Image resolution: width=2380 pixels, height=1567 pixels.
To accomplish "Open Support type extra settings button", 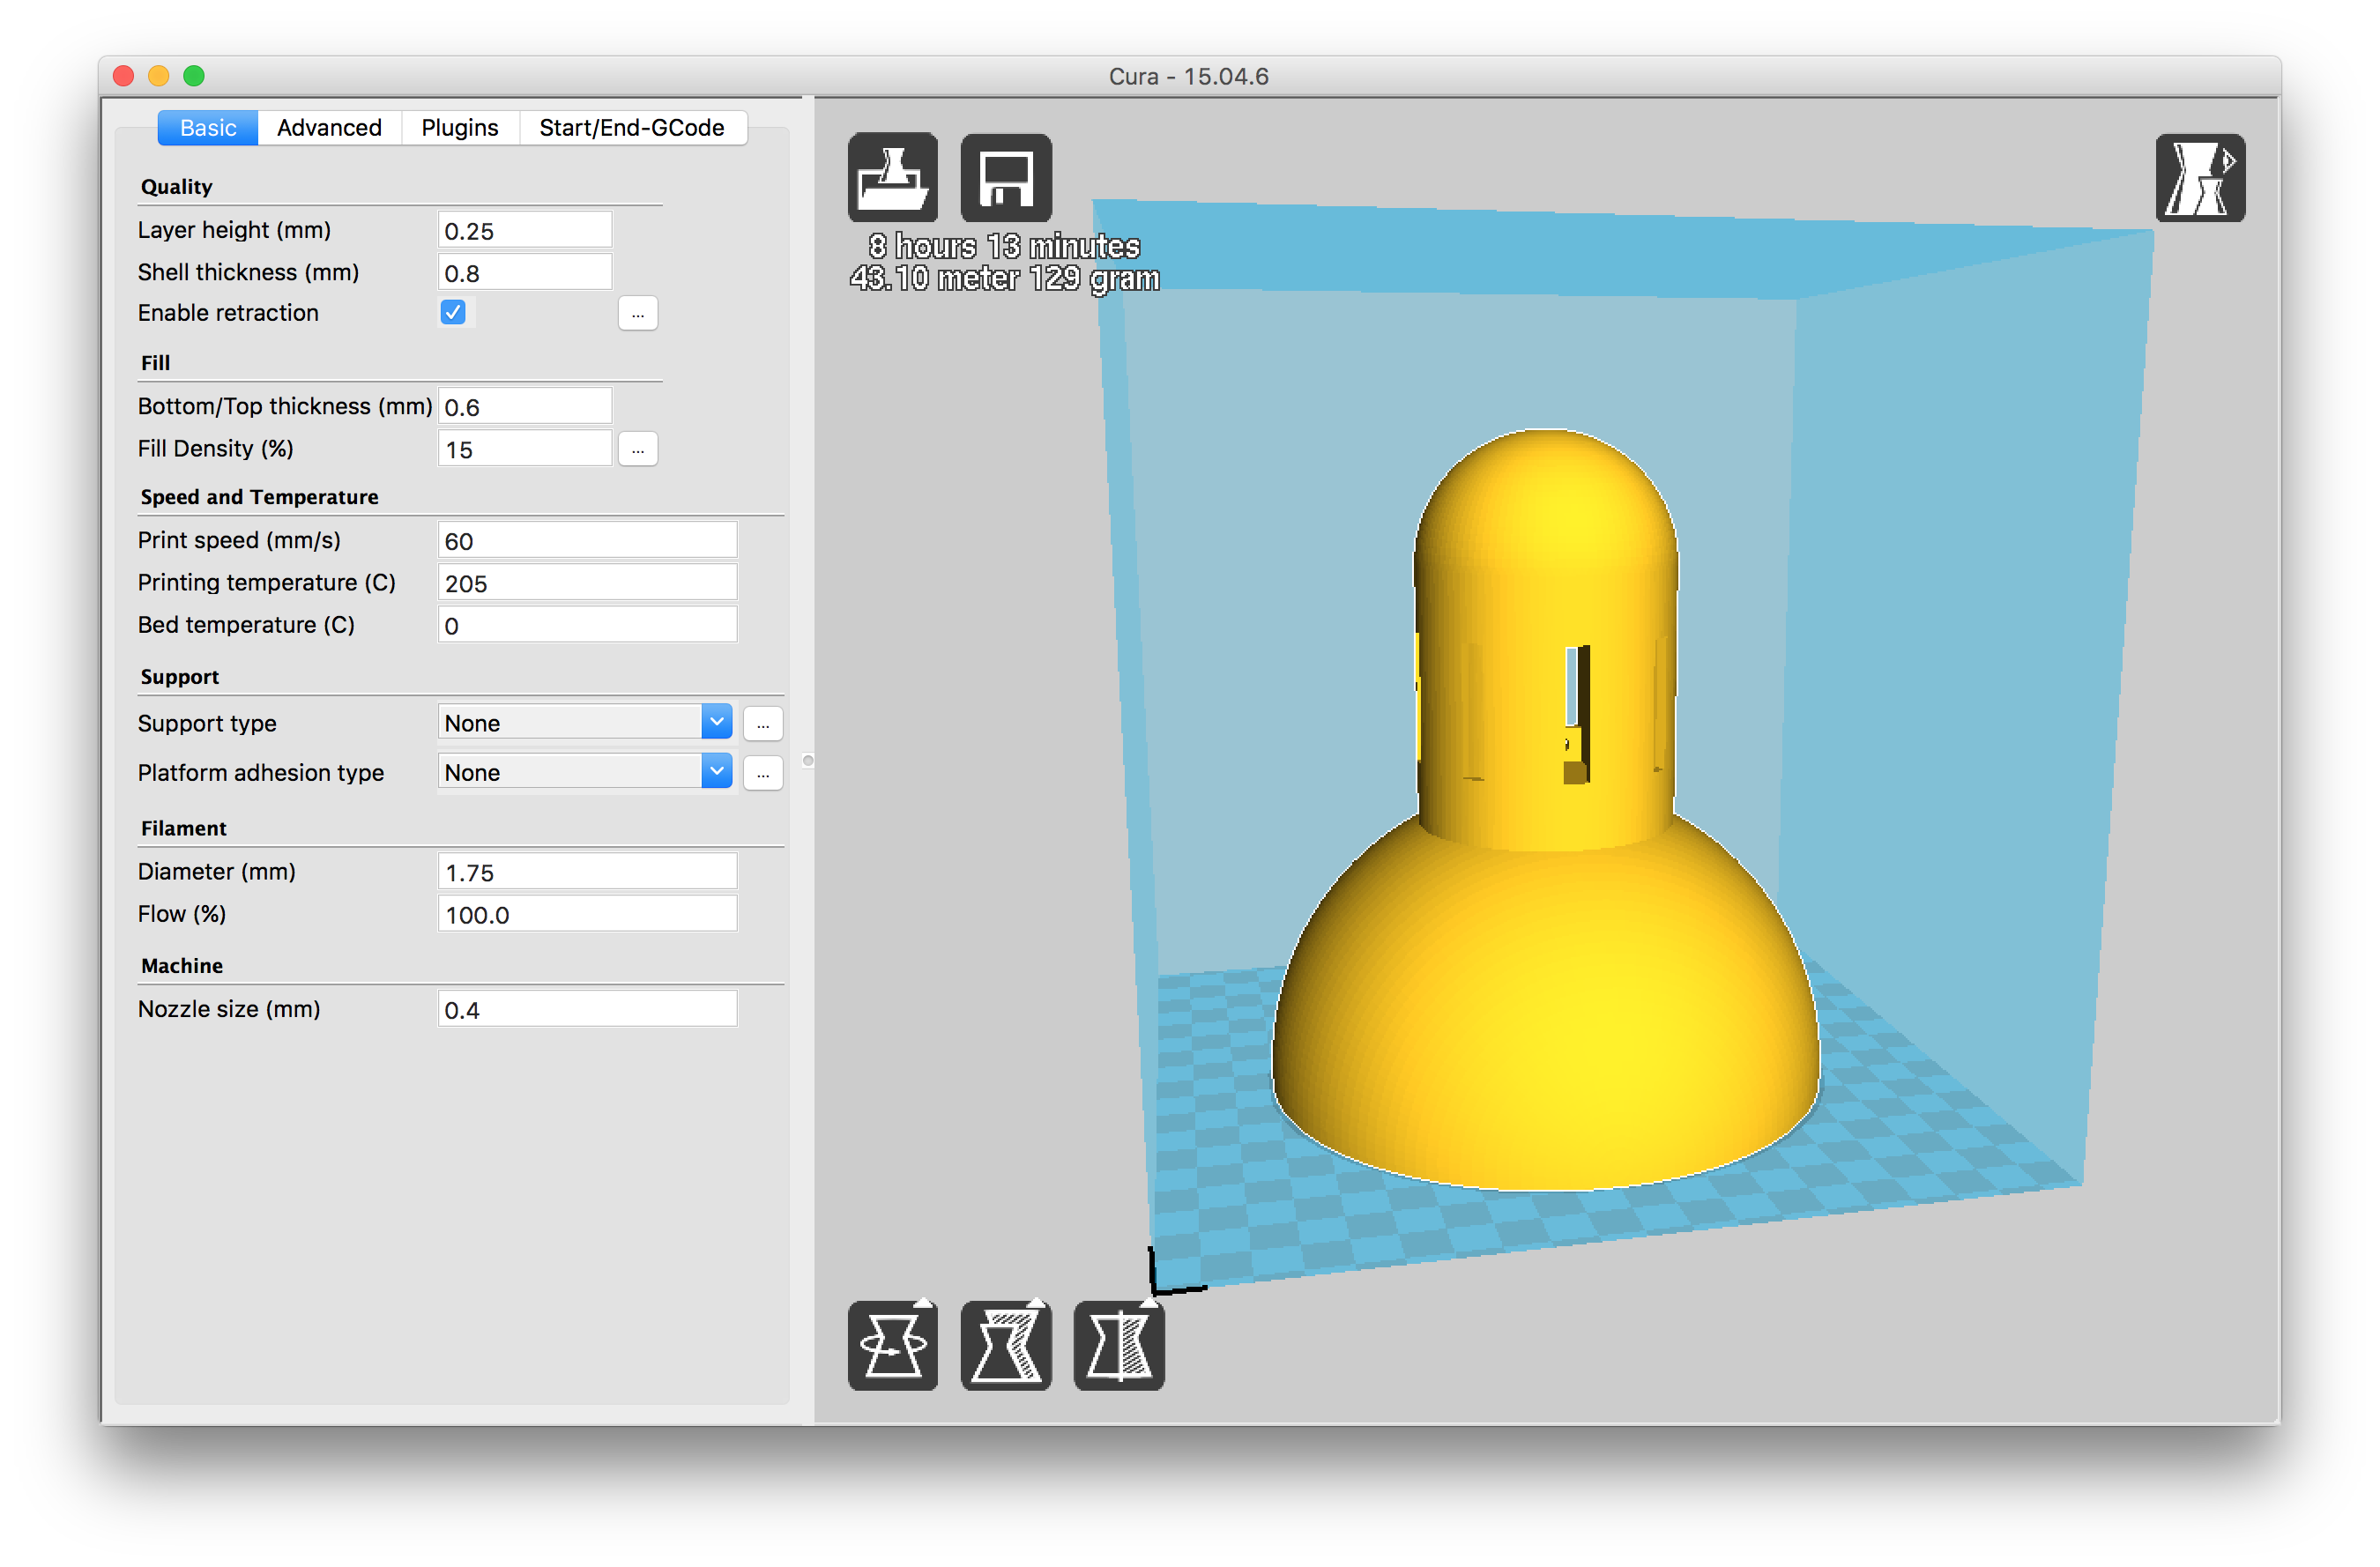I will click(x=763, y=723).
